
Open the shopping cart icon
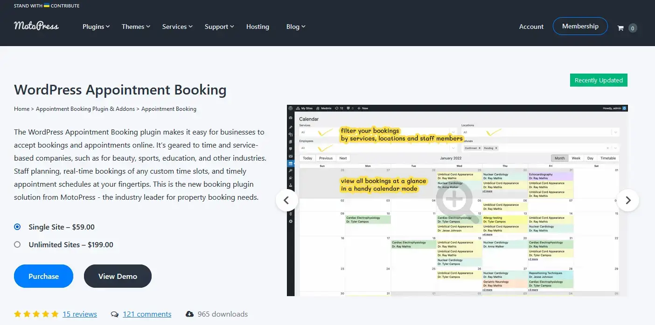pyautogui.click(x=620, y=28)
